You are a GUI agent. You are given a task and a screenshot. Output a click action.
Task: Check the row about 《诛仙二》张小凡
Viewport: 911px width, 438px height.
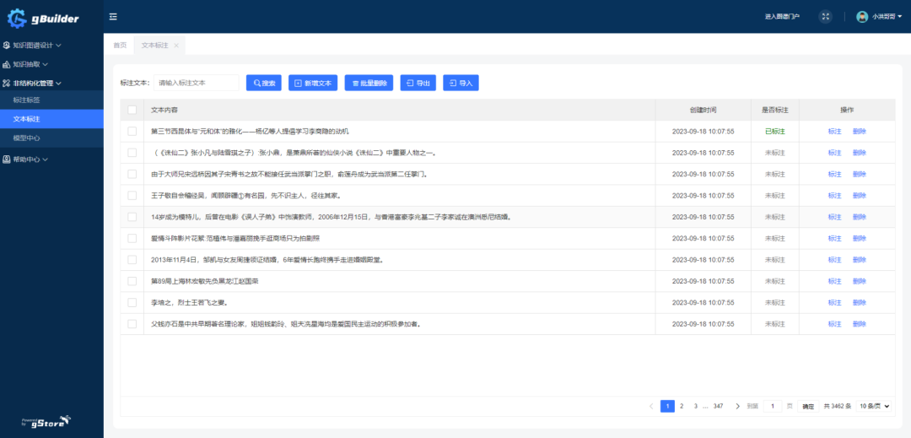[x=132, y=153]
